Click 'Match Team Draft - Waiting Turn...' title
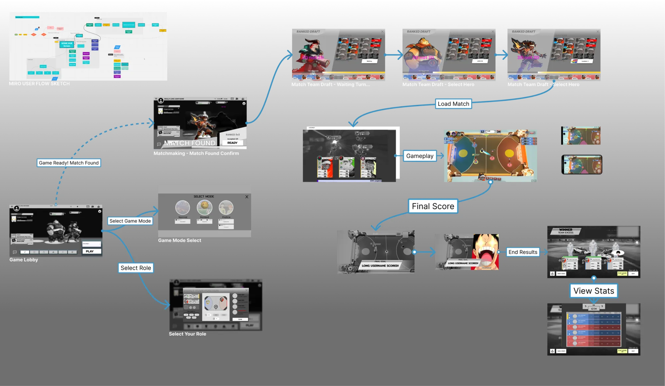The height and width of the screenshot is (386, 665). [x=331, y=84]
